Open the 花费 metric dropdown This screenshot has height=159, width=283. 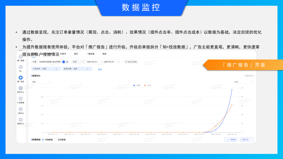click(x=41, y=82)
